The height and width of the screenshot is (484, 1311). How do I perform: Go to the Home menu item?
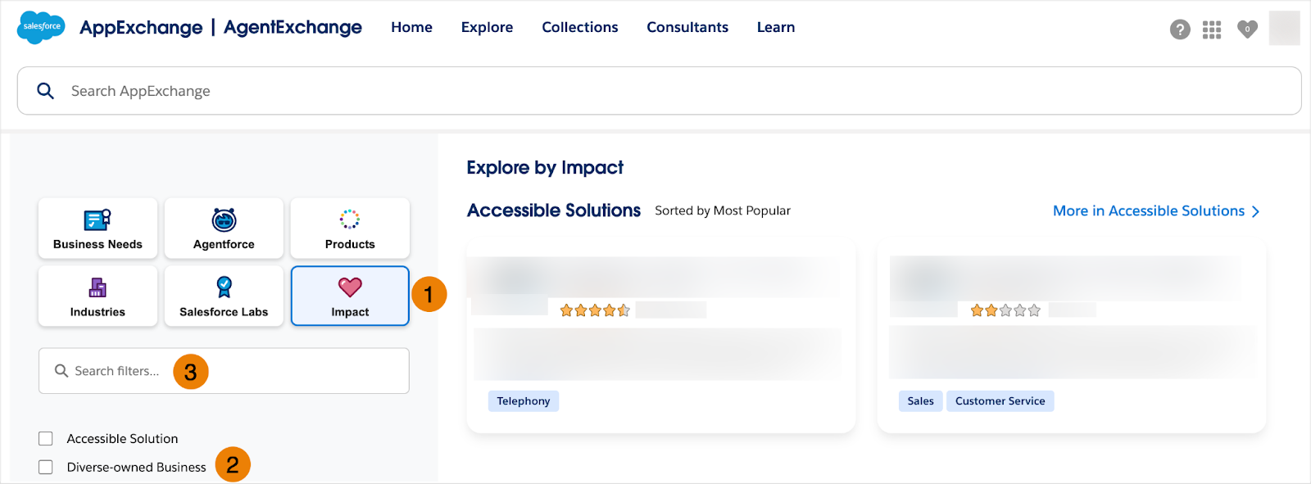(x=411, y=27)
